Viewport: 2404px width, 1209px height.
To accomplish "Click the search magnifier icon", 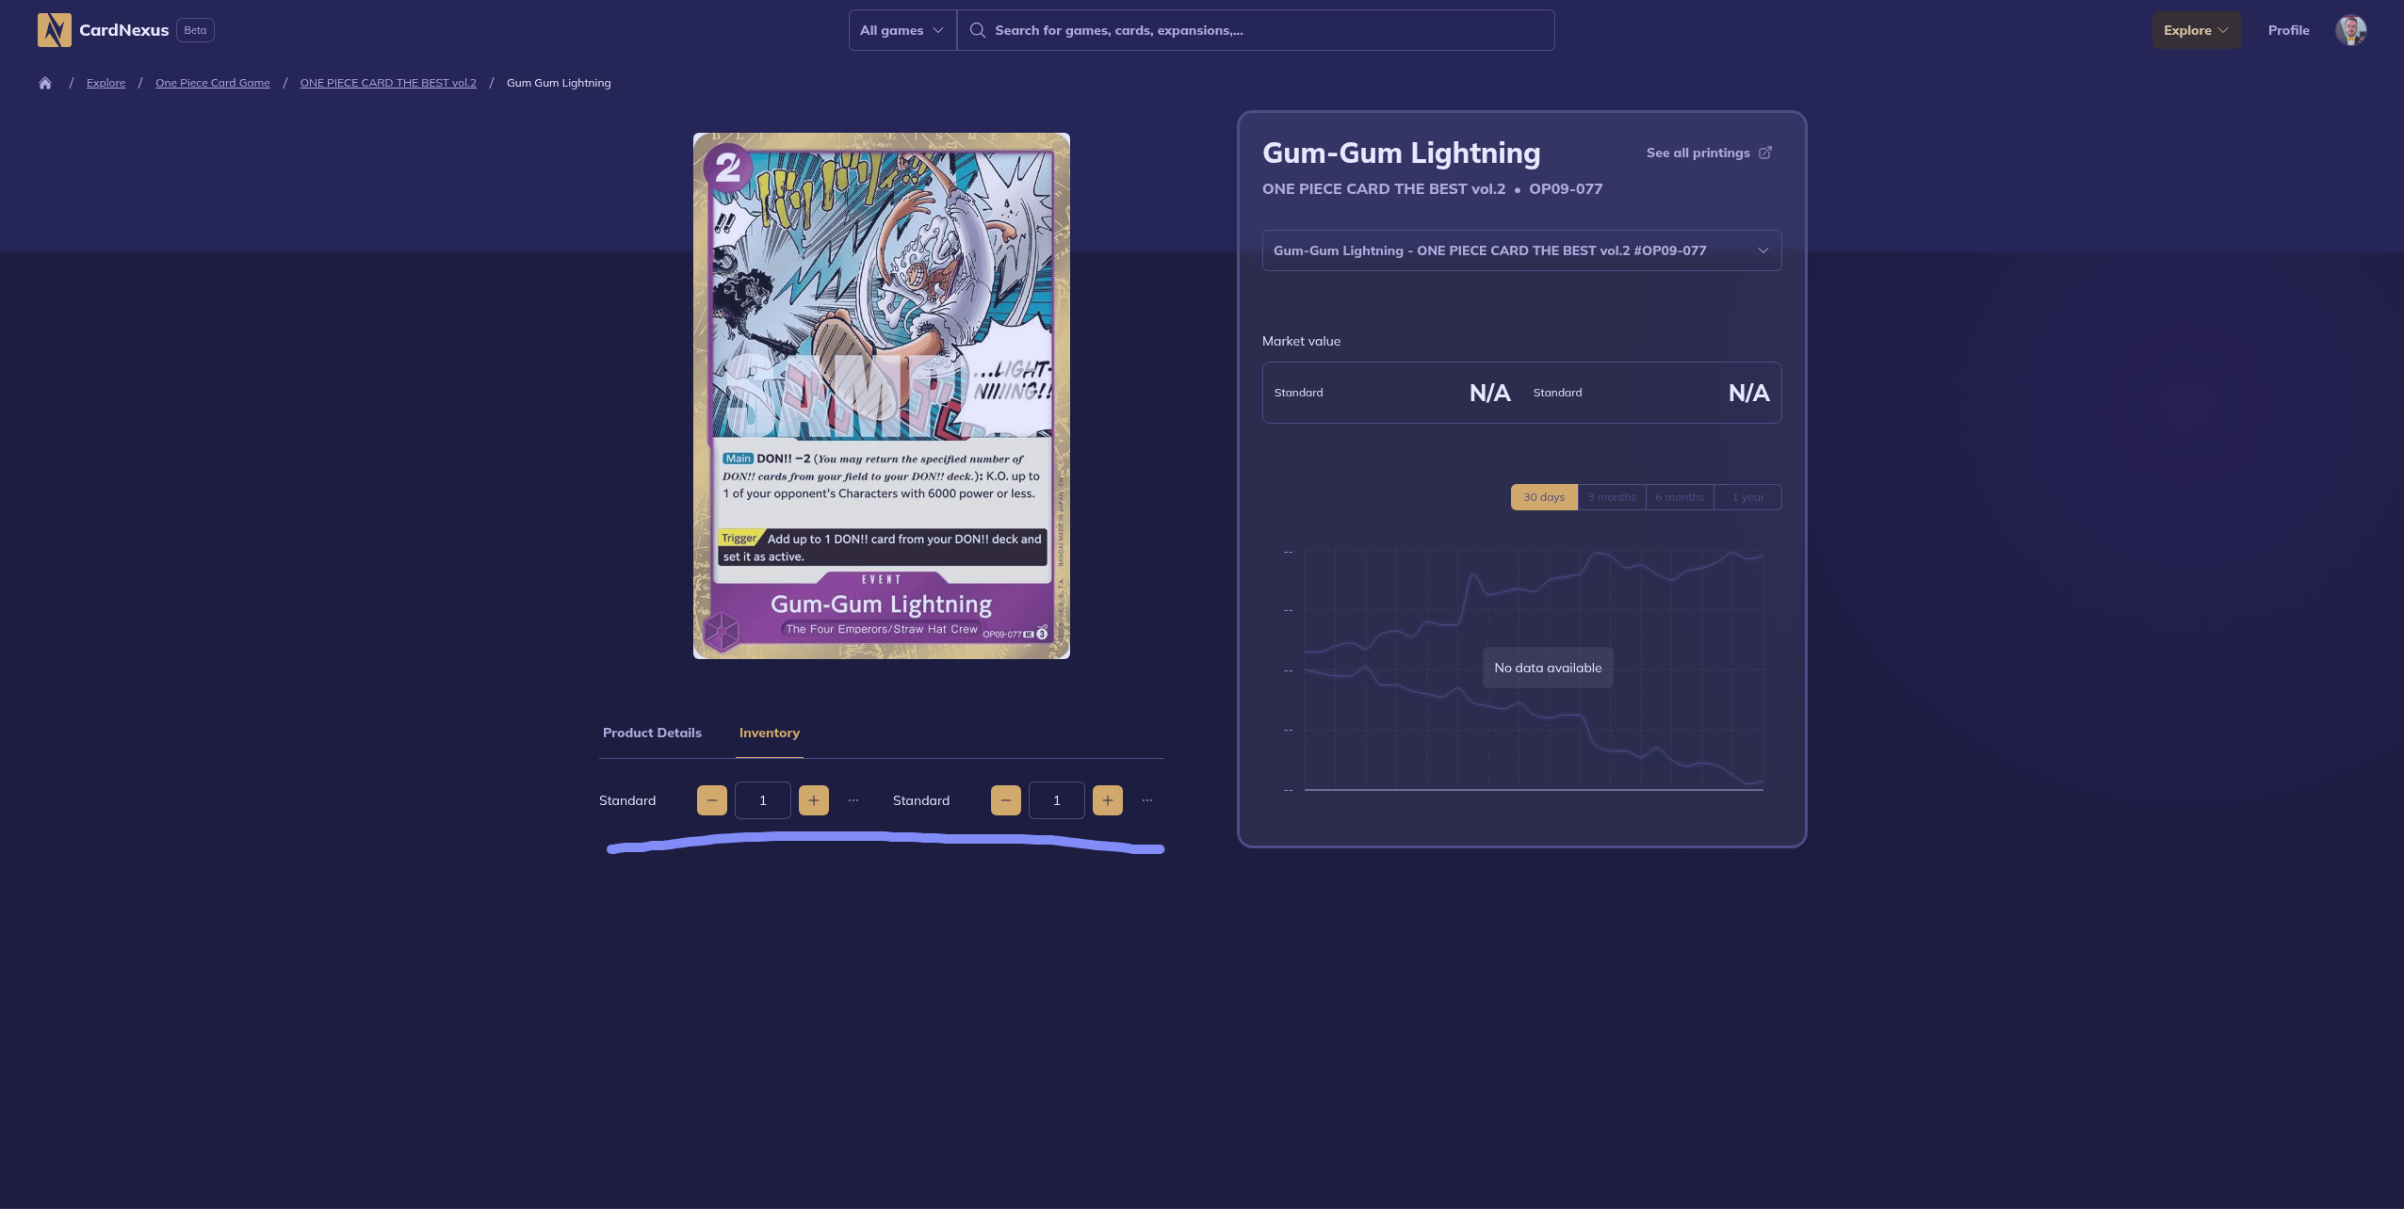I will pyautogui.click(x=978, y=30).
